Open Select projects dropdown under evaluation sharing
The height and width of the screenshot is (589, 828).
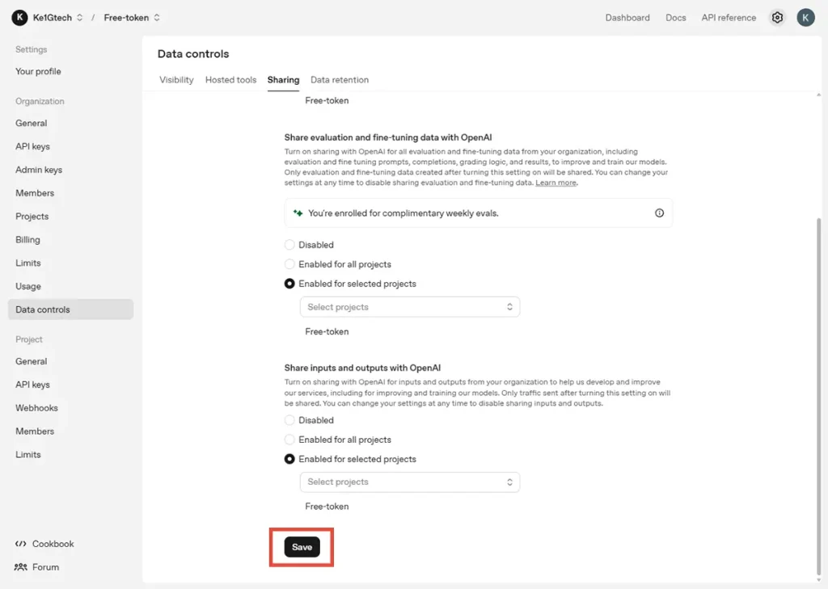(x=410, y=307)
